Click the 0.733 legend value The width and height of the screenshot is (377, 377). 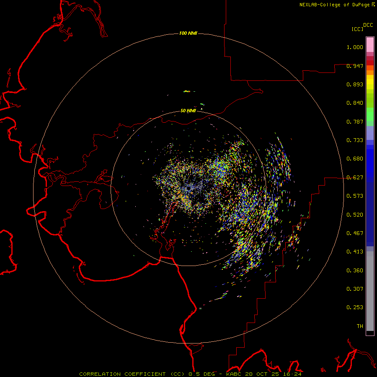pyautogui.click(x=355, y=140)
